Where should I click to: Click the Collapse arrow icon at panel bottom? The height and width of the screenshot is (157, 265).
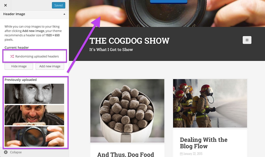6,152
